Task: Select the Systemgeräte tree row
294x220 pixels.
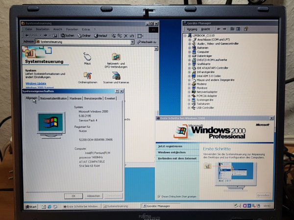Action: pos(205,100)
